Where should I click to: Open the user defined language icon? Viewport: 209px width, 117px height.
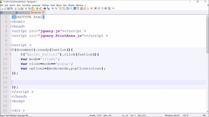(78, 8)
